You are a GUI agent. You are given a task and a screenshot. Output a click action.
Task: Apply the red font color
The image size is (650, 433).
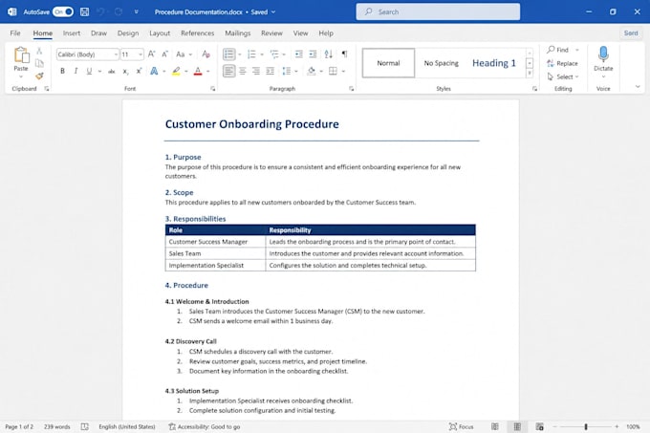(198, 72)
